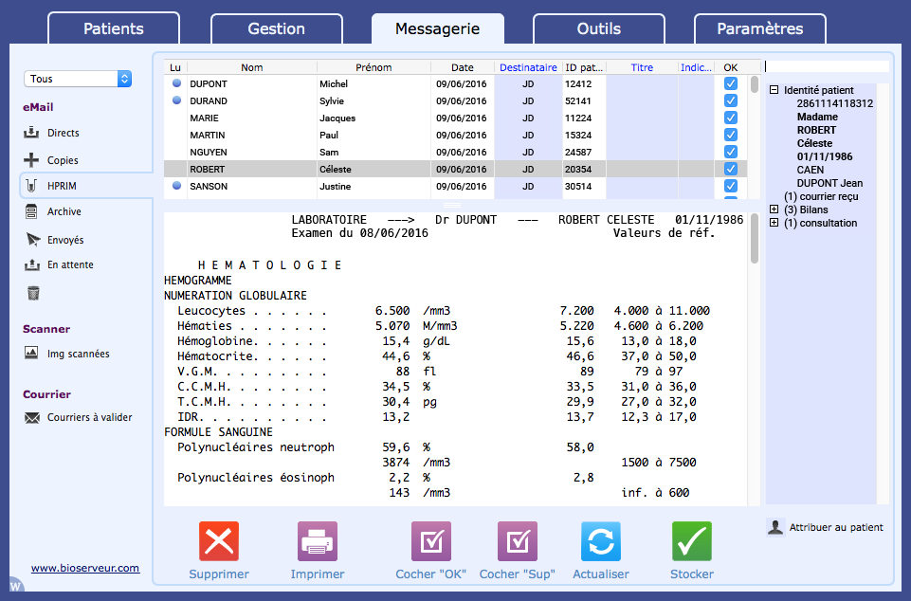Click the Attribuer au patient person icon
Screen dimensions: 911x601
775,527
